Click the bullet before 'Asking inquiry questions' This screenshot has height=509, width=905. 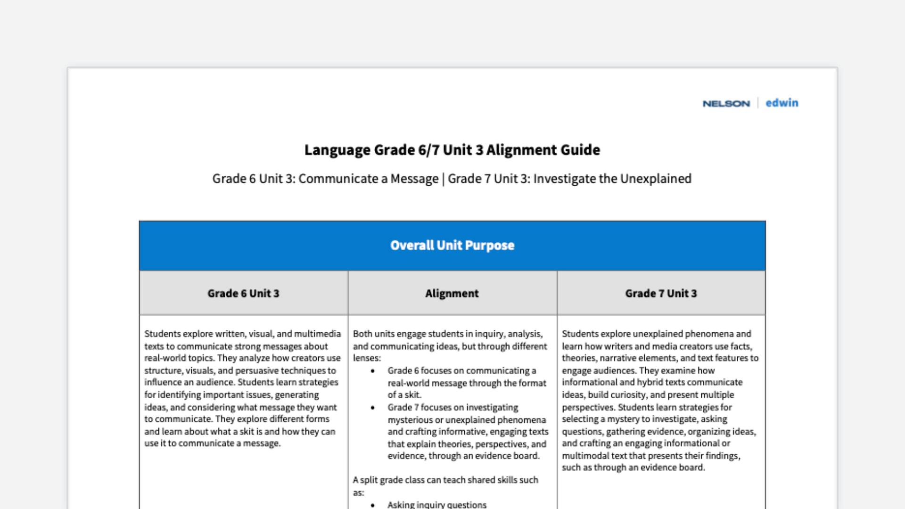(x=373, y=505)
